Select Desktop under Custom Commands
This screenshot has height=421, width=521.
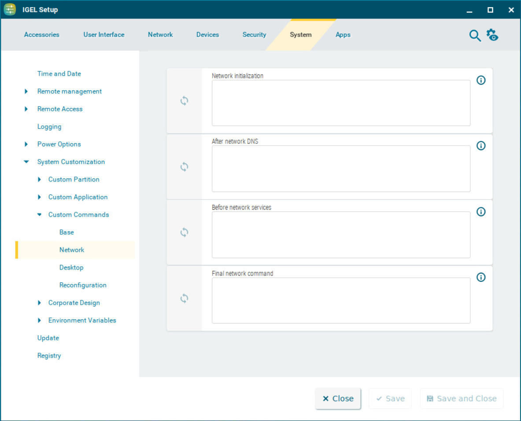(x=71, y=268)
